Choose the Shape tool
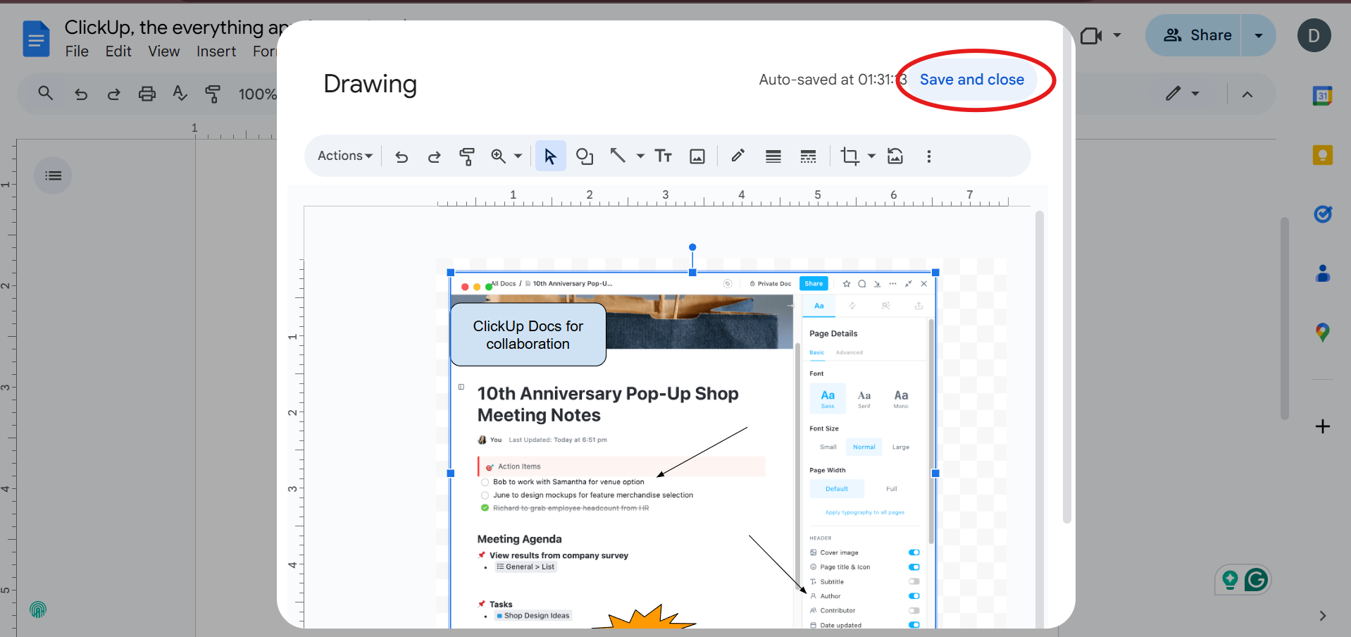The image size is (1351, 637). [x=585, y=156]
